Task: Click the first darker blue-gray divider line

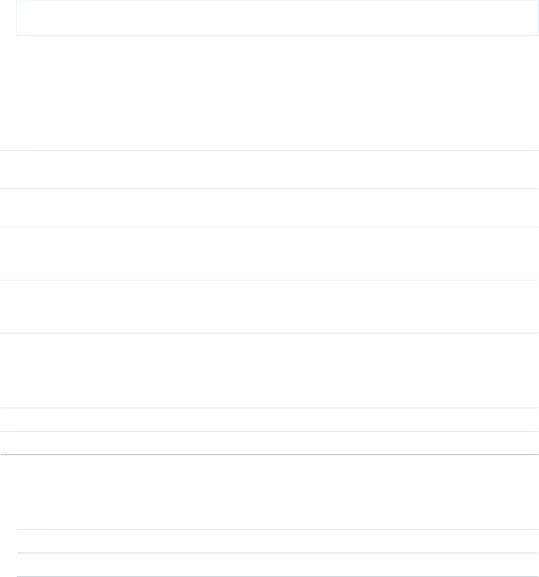Action: (269, 333)
